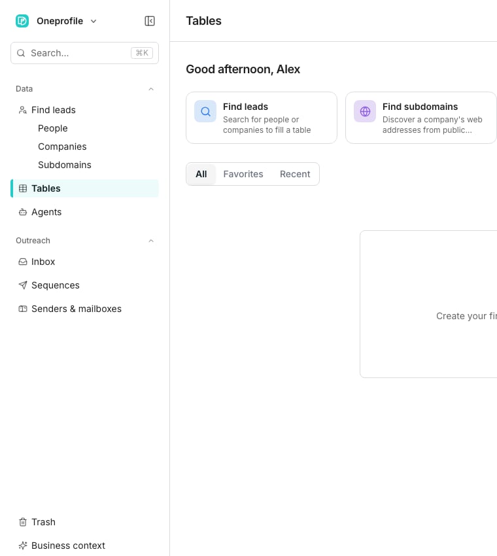Collapse the sidebar panel icon
The height and width of the screenshot is (556, 497).
coord(150,21)
